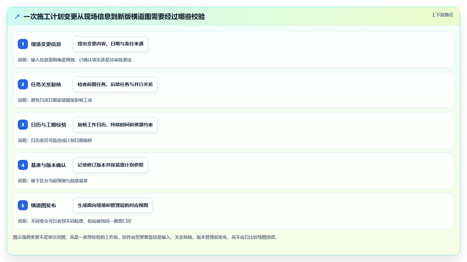467x262 pixels.
Task: Click the step 4 number badge
Action: point(23,165)
